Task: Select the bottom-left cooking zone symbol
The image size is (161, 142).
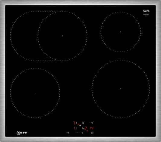Action: tap(76, 128)
